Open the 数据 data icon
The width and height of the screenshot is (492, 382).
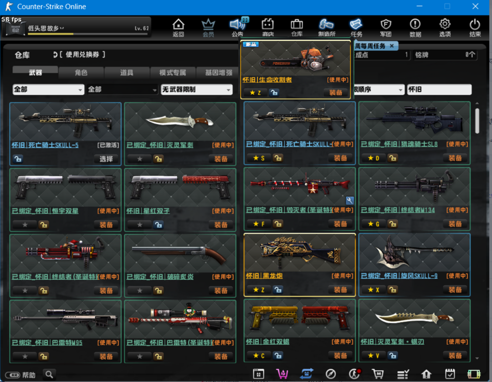coord(415,28)
